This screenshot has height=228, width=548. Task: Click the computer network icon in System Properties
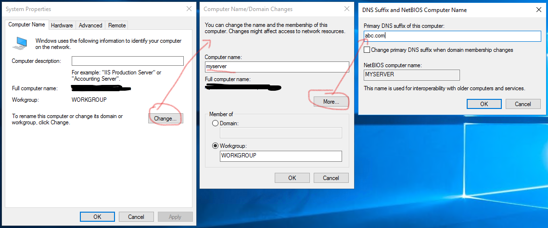20,43
